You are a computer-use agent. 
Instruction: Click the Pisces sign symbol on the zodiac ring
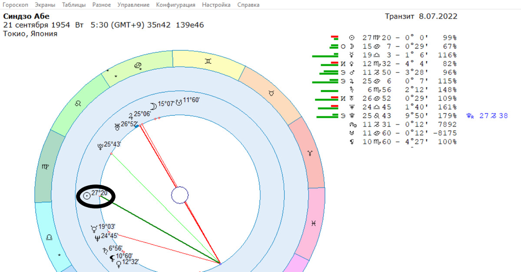(313, 223)
